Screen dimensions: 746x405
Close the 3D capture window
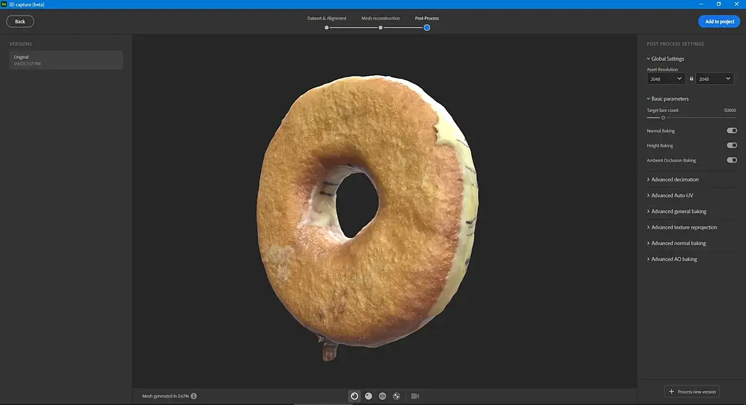click(737, 4)
